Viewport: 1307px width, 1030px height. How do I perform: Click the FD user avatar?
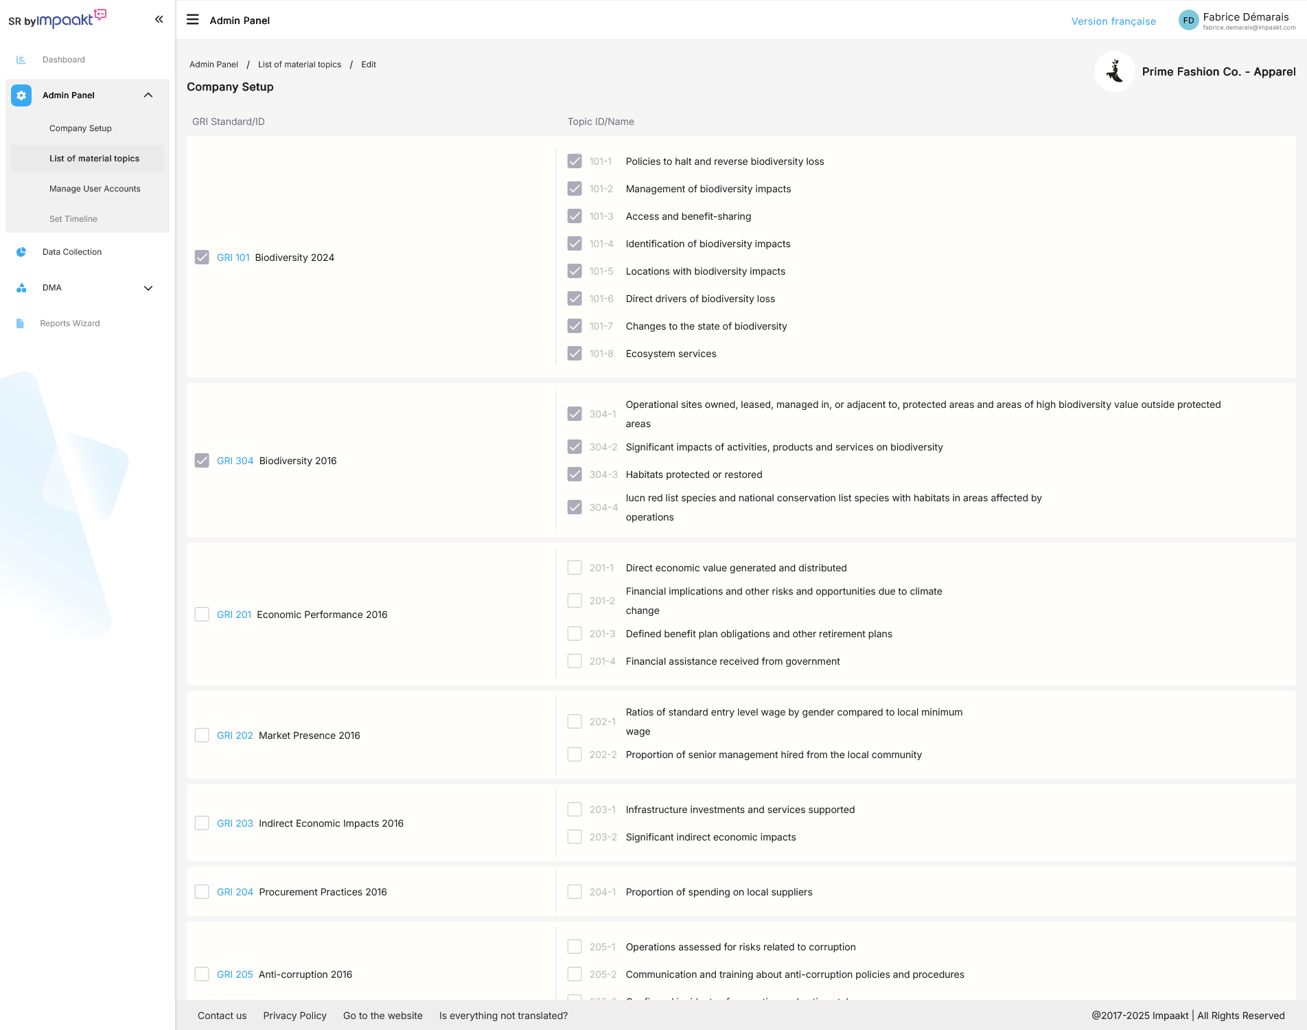[1188, 21]
